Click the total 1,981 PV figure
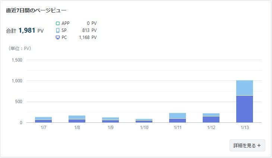The width and height of the screenshot is (272, 158). pyautogui.click(x=27, y=31)
